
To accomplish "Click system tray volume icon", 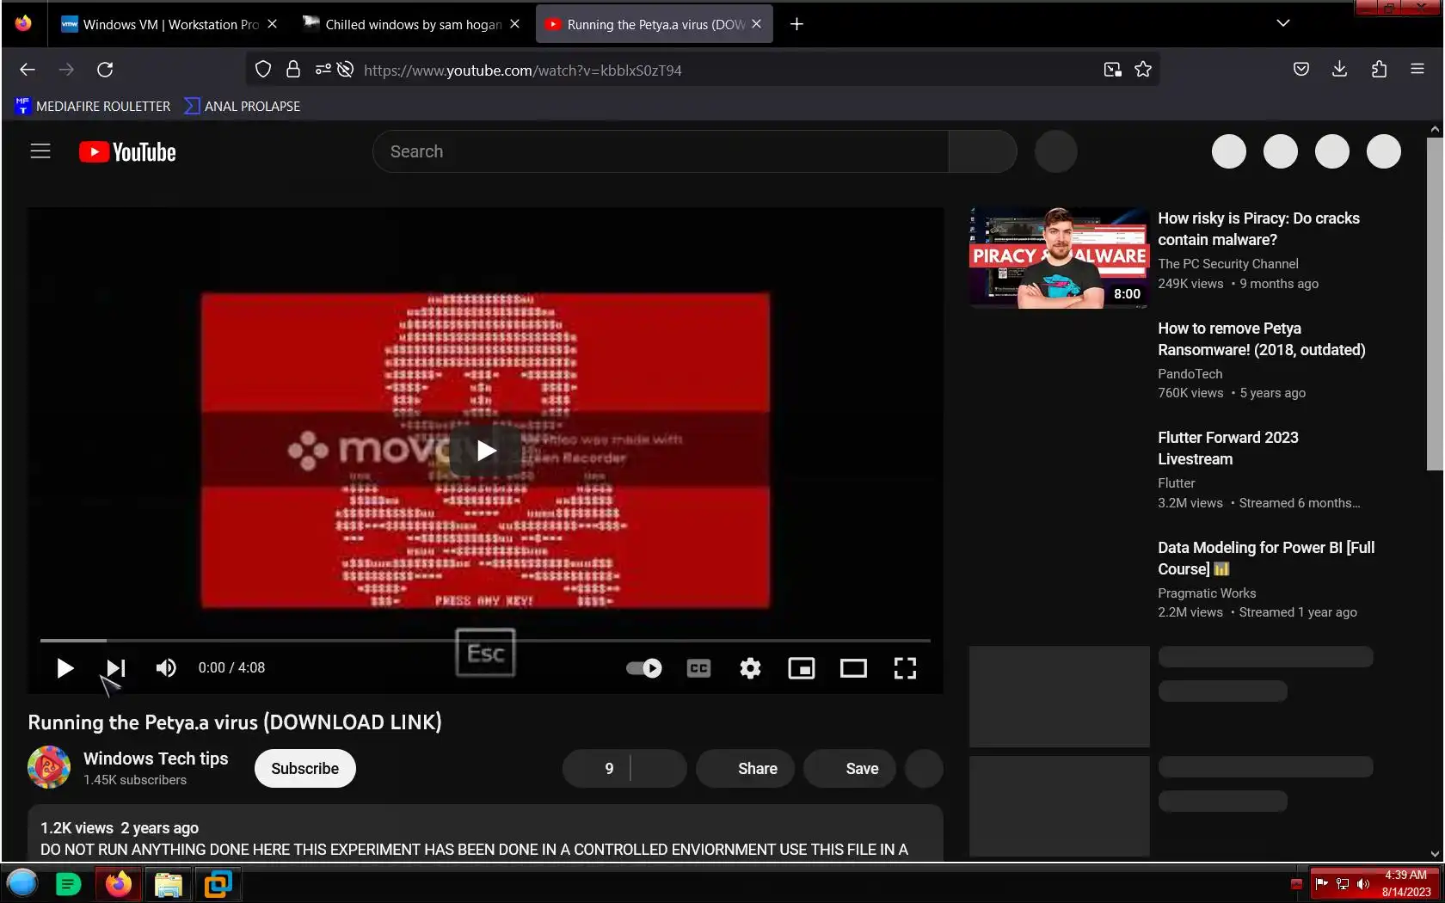I will click(1363, 884).
